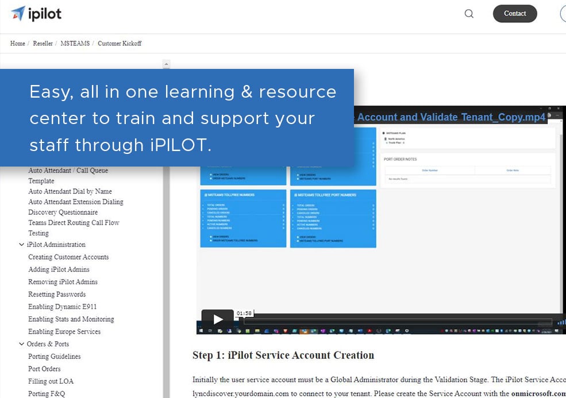566x398 pixels.
Task: Play the Tenant_Copy.mp4 video
Action: (218, 319)
